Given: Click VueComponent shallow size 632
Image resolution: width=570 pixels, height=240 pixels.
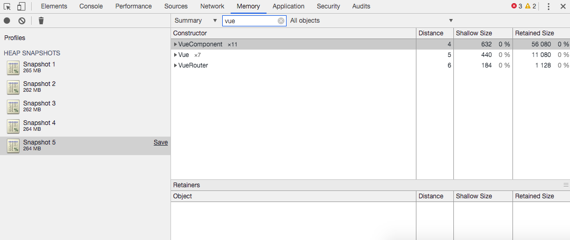Looking at the screenshot, I should (486, 44).
